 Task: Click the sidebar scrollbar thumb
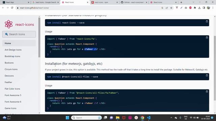coord(39,37)
